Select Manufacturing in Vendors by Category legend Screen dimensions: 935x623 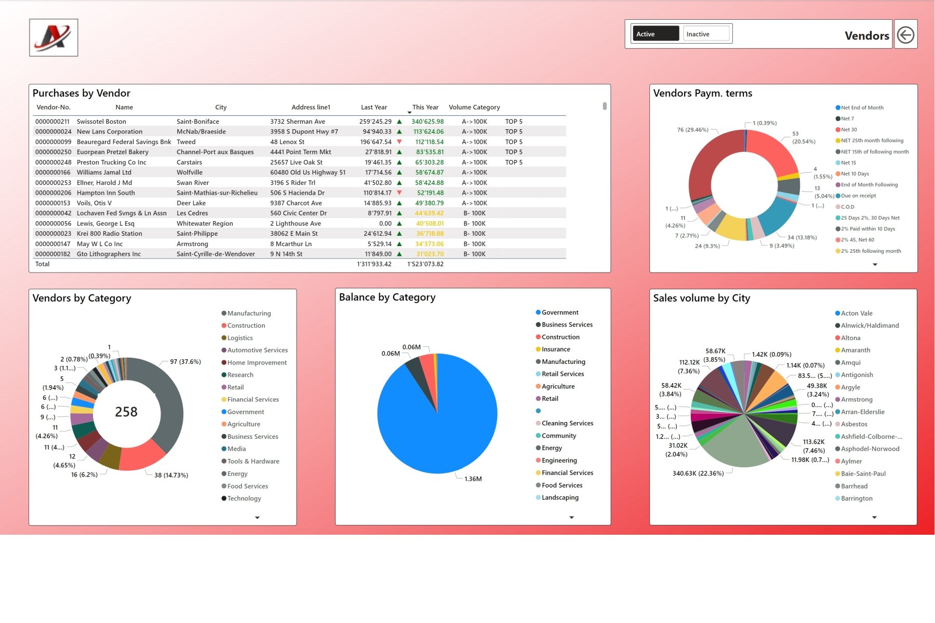tap(246, 313)
